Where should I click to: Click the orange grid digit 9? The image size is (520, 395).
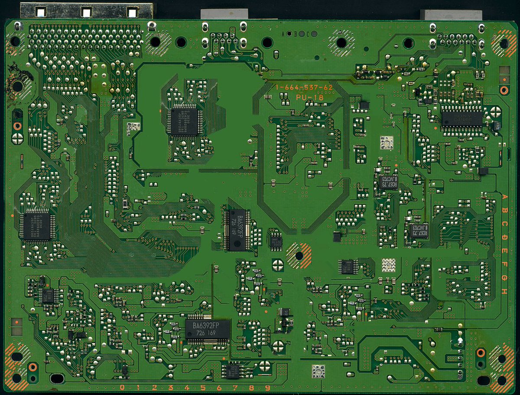click(x=268, y=387)
